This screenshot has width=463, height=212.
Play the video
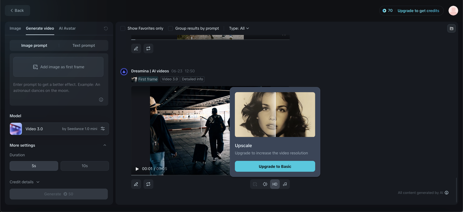point(137,169)
